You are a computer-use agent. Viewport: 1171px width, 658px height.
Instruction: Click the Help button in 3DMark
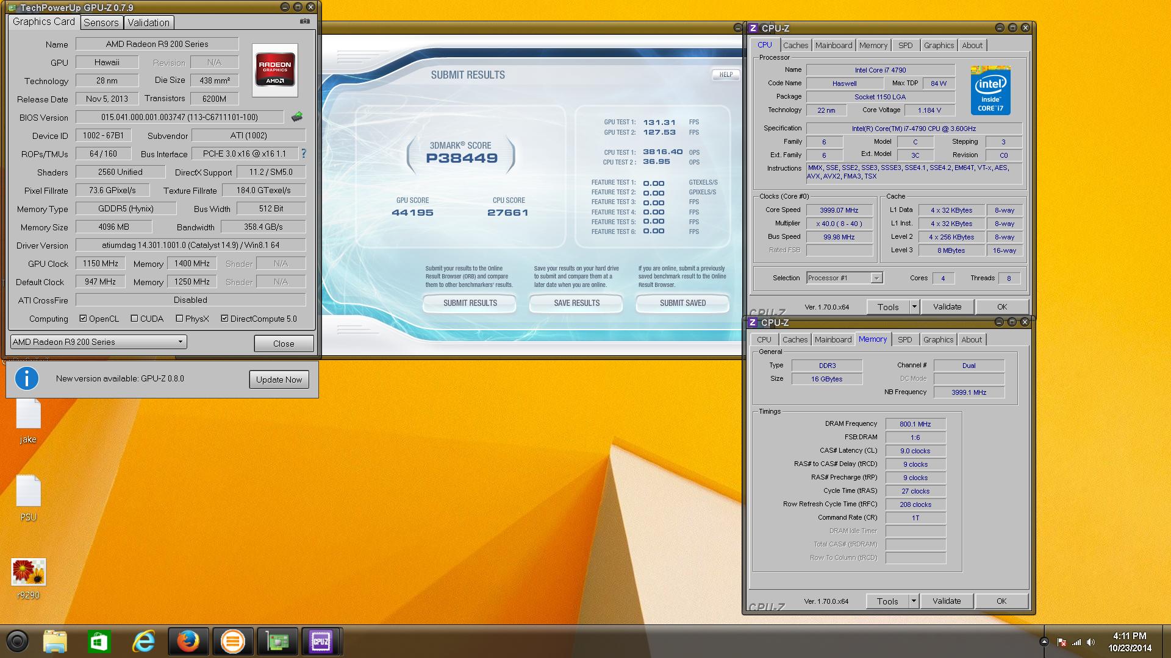726,74
